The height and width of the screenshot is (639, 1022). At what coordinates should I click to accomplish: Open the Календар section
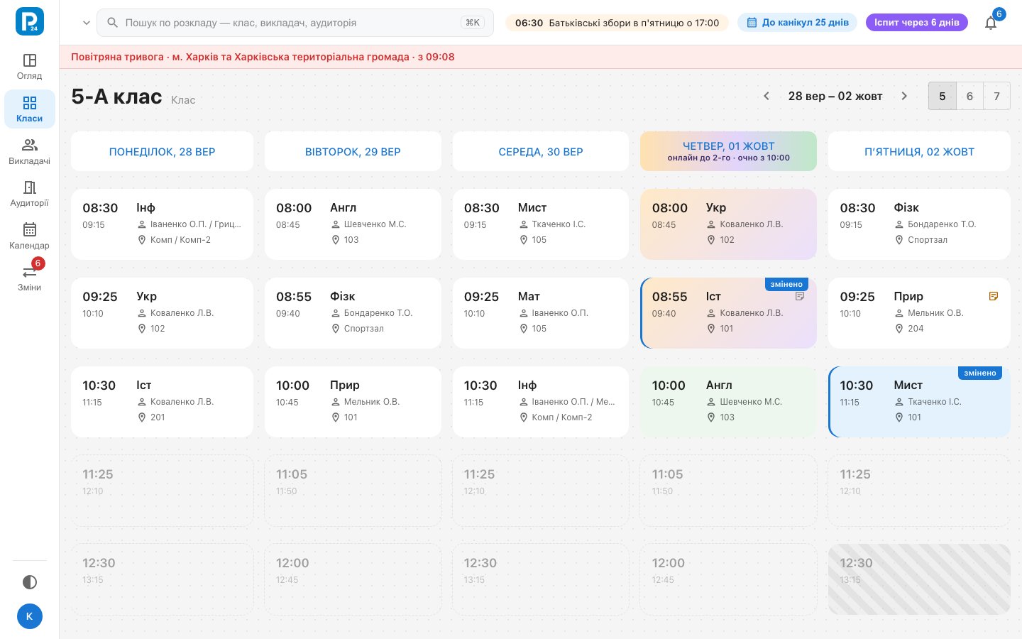(30, 236)
